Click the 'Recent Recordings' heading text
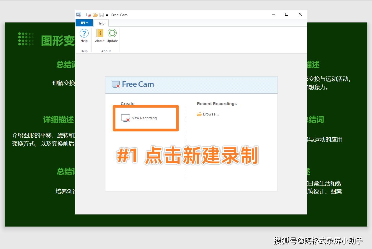Viewport: 372px width, 249px height. coord(217,104)
